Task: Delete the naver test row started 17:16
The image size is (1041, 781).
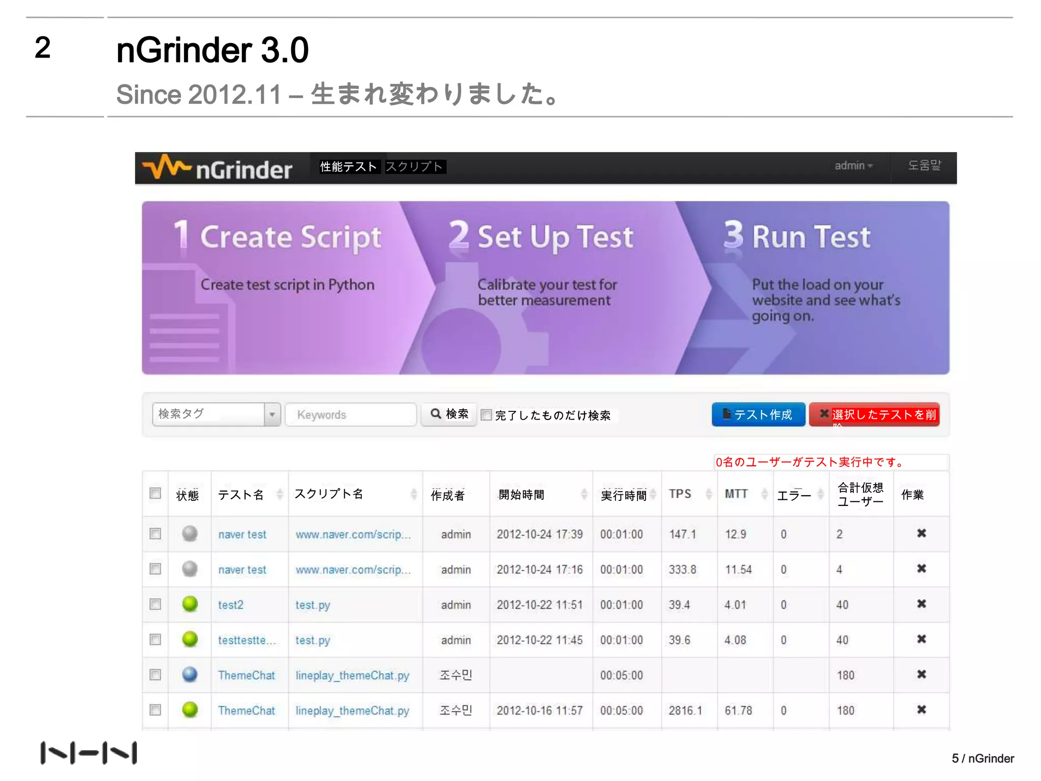Action: [921, 568]
